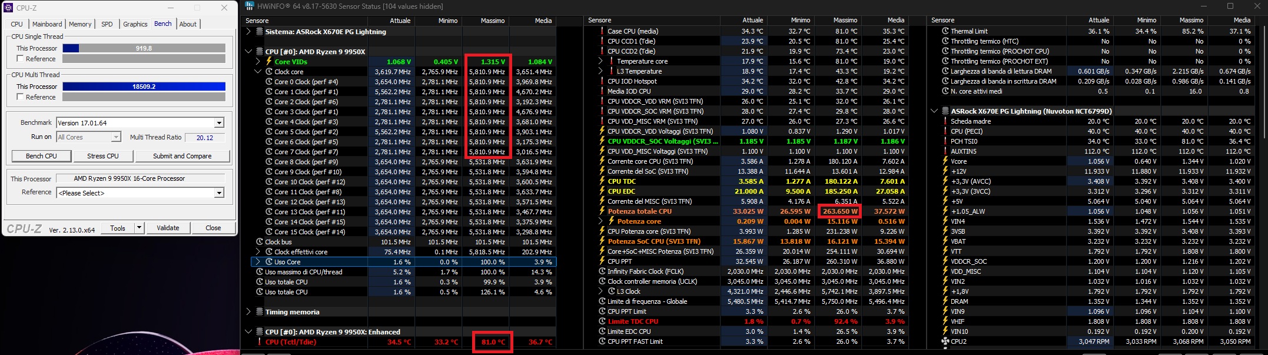Click the lightning icon beside CPU TDC
This screenshot has width=1268, height=355.
(x=602, y=181)
